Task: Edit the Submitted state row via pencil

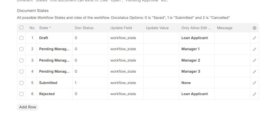Action: point(254,83)
